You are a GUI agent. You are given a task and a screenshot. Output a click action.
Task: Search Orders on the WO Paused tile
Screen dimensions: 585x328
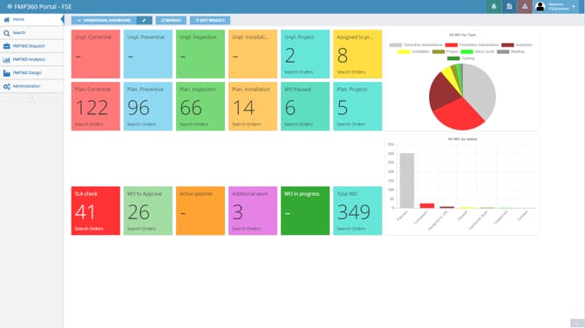(x=298, y=124)
